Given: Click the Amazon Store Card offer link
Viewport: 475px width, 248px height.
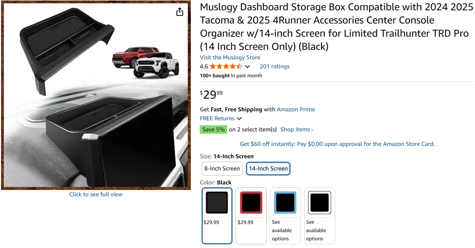Looking at the screenshot, I should [337, 144].
